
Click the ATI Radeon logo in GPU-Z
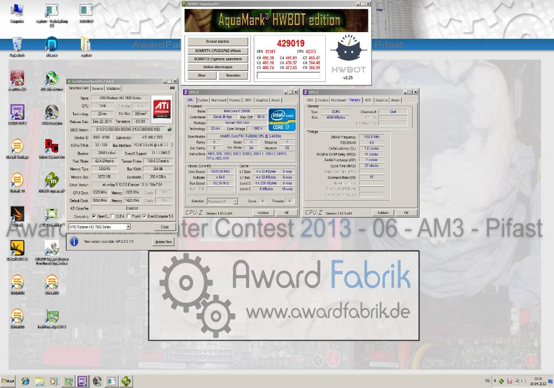tap(162, 109)
